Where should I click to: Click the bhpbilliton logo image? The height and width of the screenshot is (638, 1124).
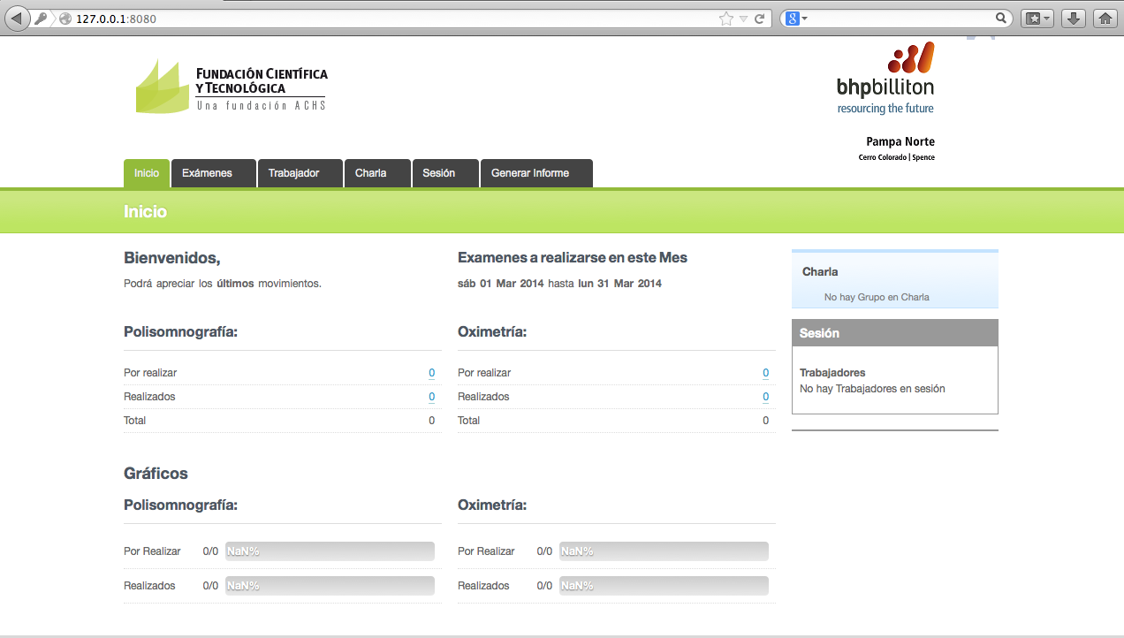[886, 80]
